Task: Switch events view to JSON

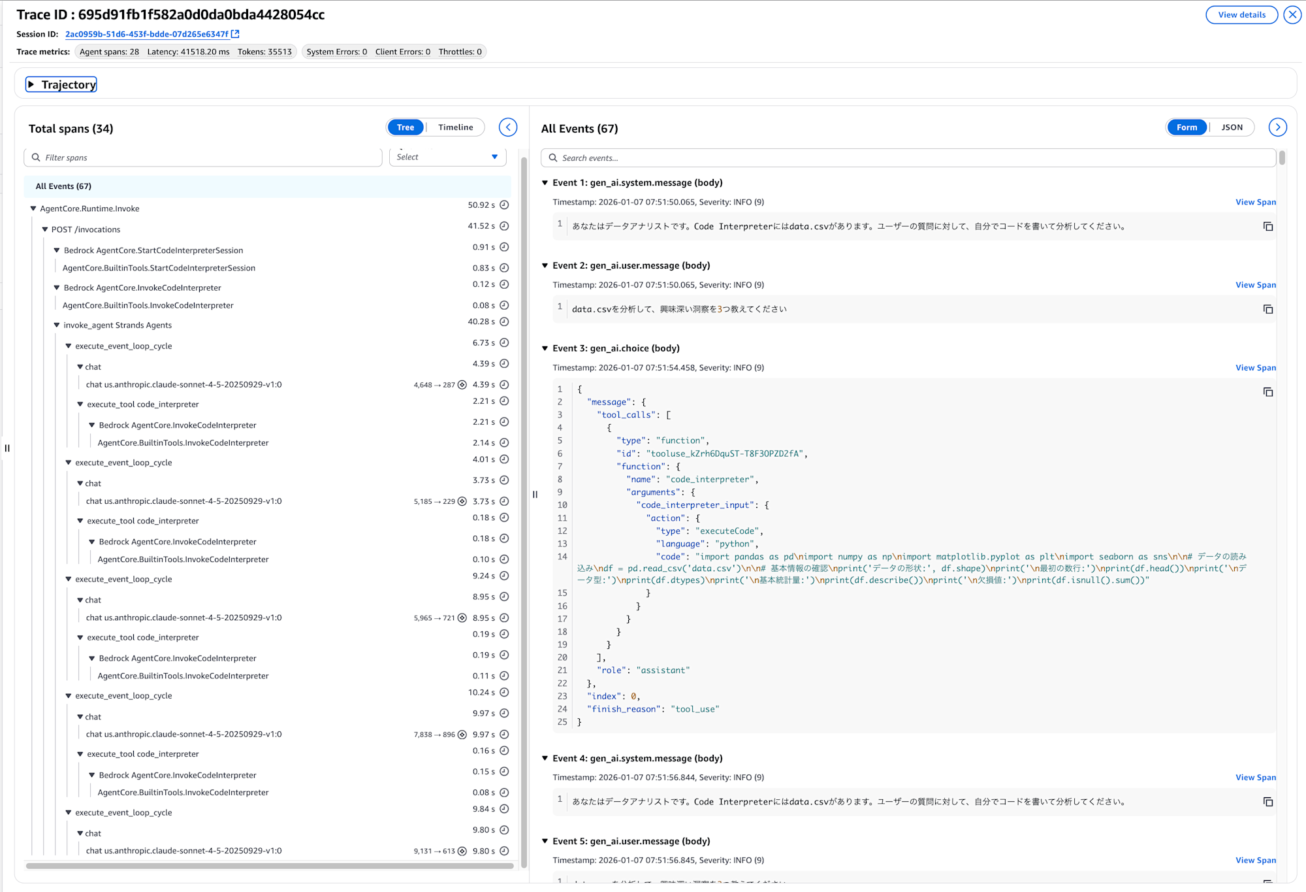Action: click(1232, 127)
